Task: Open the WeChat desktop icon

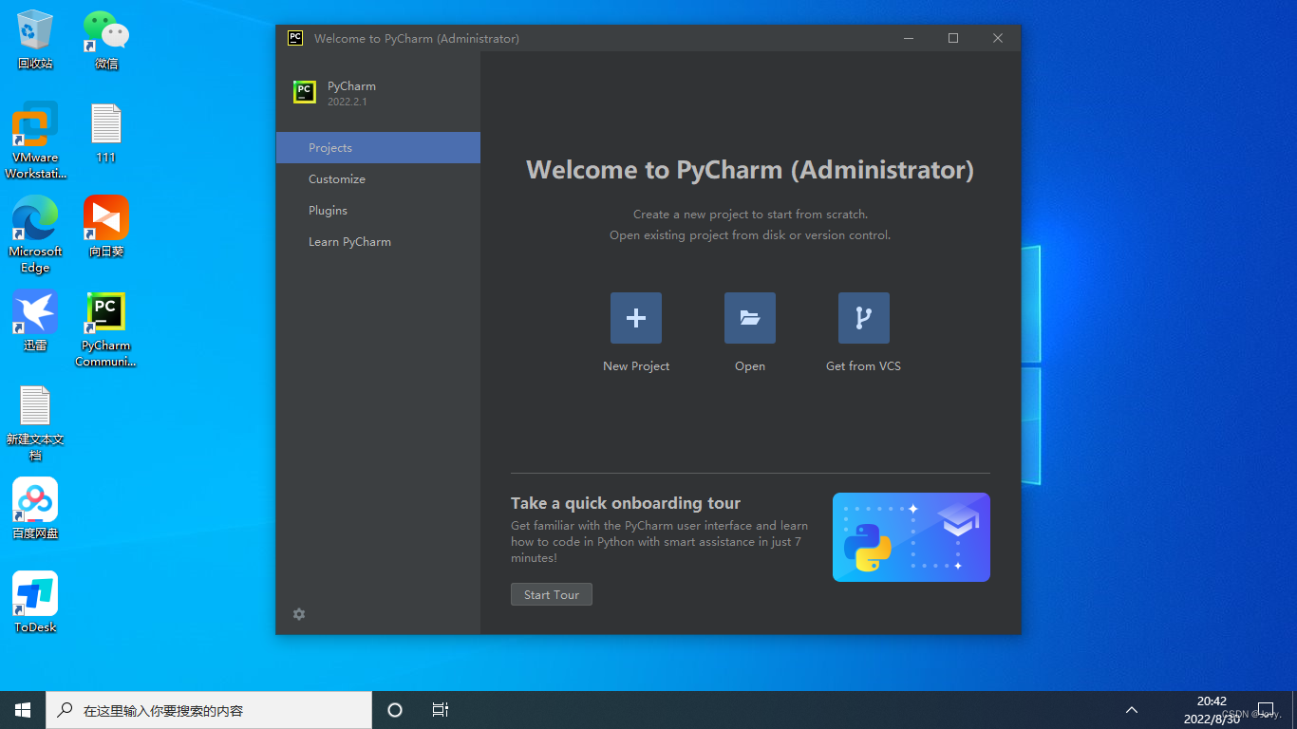Action: point(106,40)
